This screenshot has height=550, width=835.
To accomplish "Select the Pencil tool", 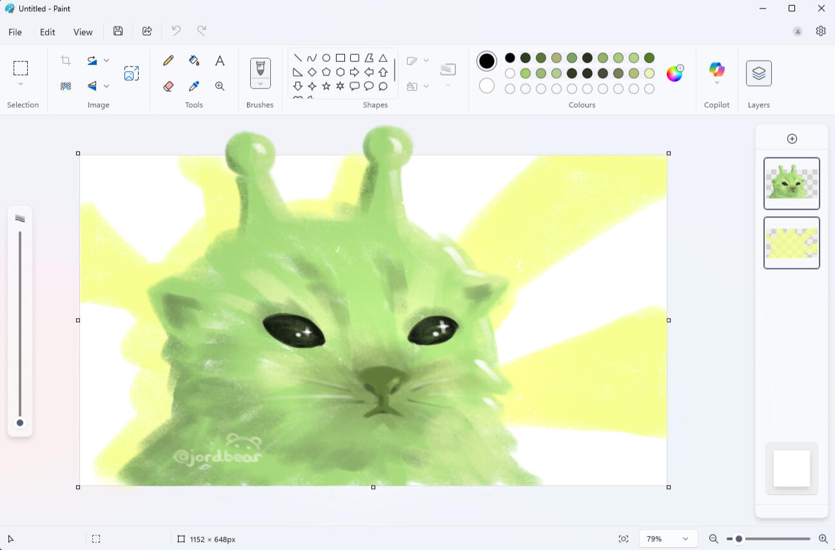I will pyautogui.click(x=168, y=61).
